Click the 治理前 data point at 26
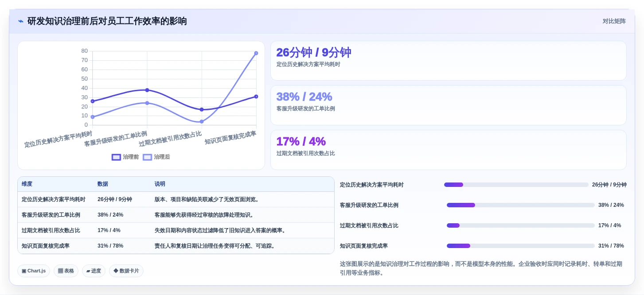The height and width of the screenshot is (295, 644). 93,101
